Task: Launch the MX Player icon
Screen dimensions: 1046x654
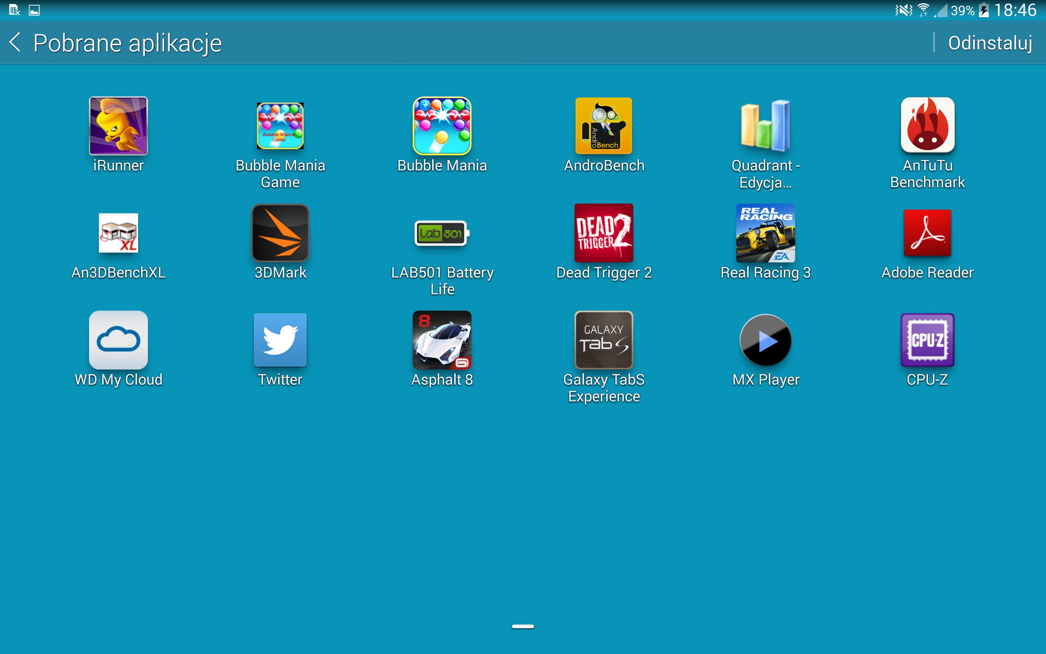Action: coord(765,340)
